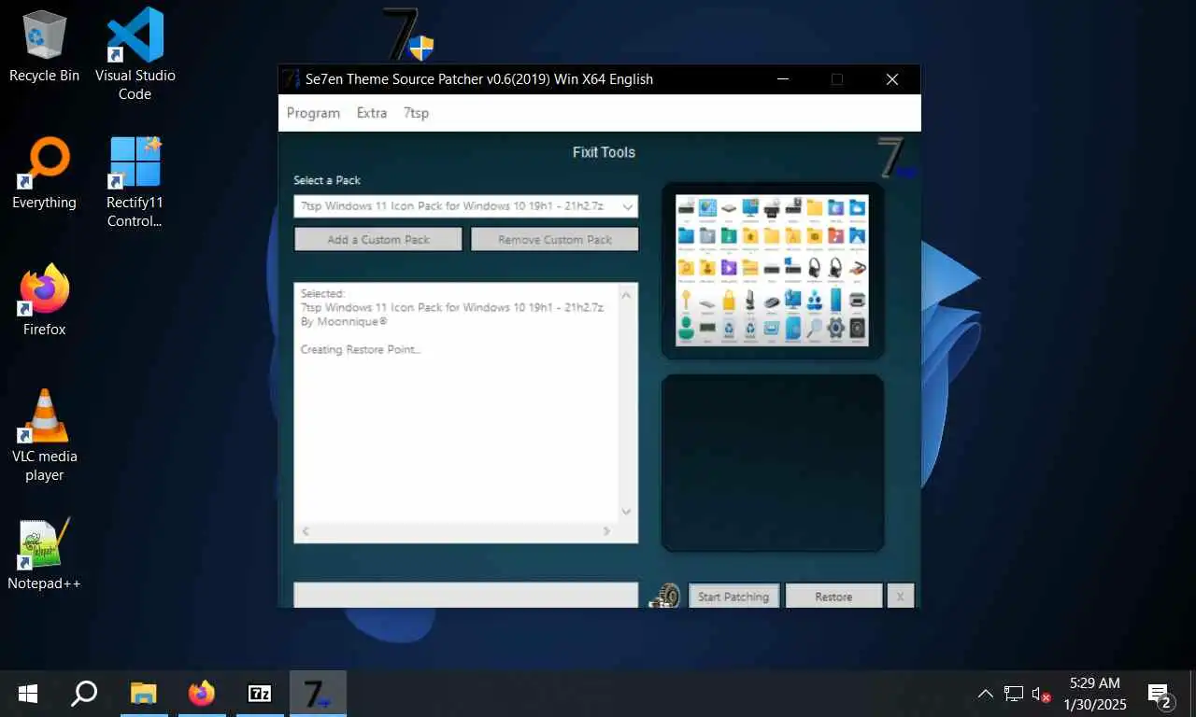
Task: Click the log box scroll-up arrow
Action: pos(626,296)
